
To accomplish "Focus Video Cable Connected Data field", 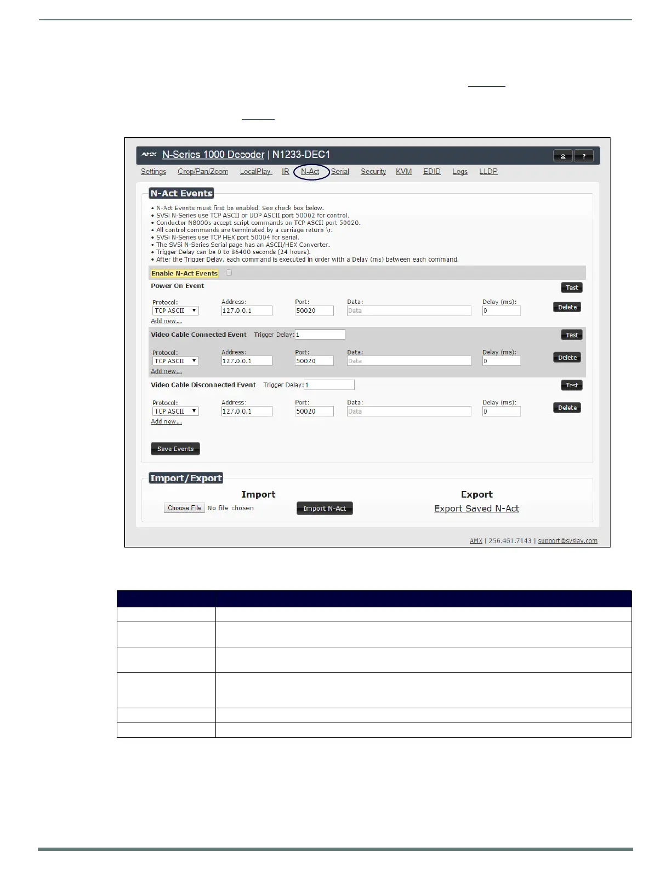I will click(x=409, y=361).
